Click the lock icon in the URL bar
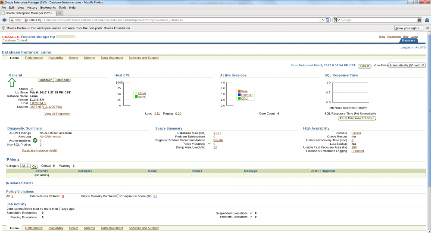This screenshot has width=431, height=233. [x=12, y=20]
